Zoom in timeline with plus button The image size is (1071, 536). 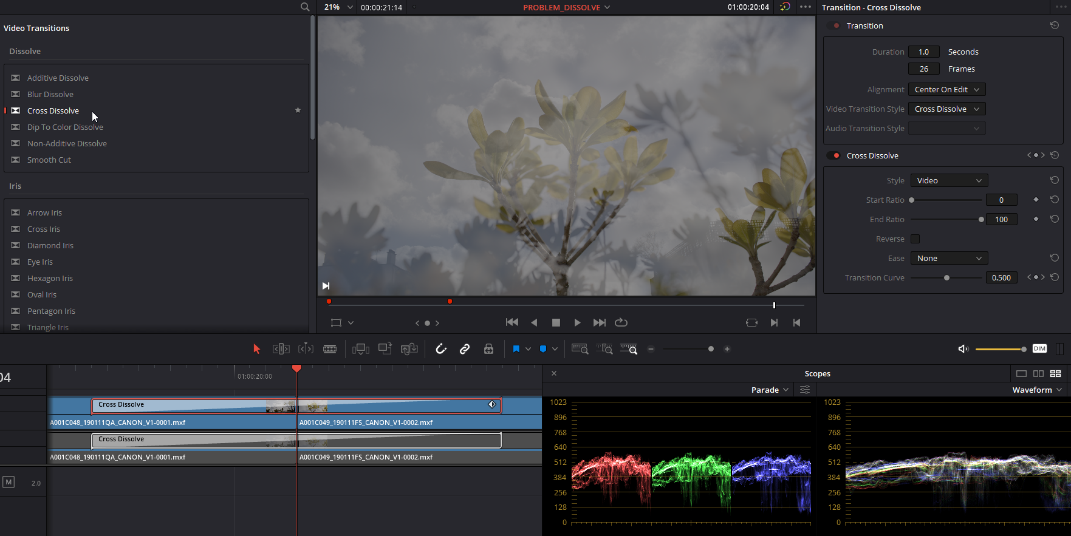click(x=727, y=349)
